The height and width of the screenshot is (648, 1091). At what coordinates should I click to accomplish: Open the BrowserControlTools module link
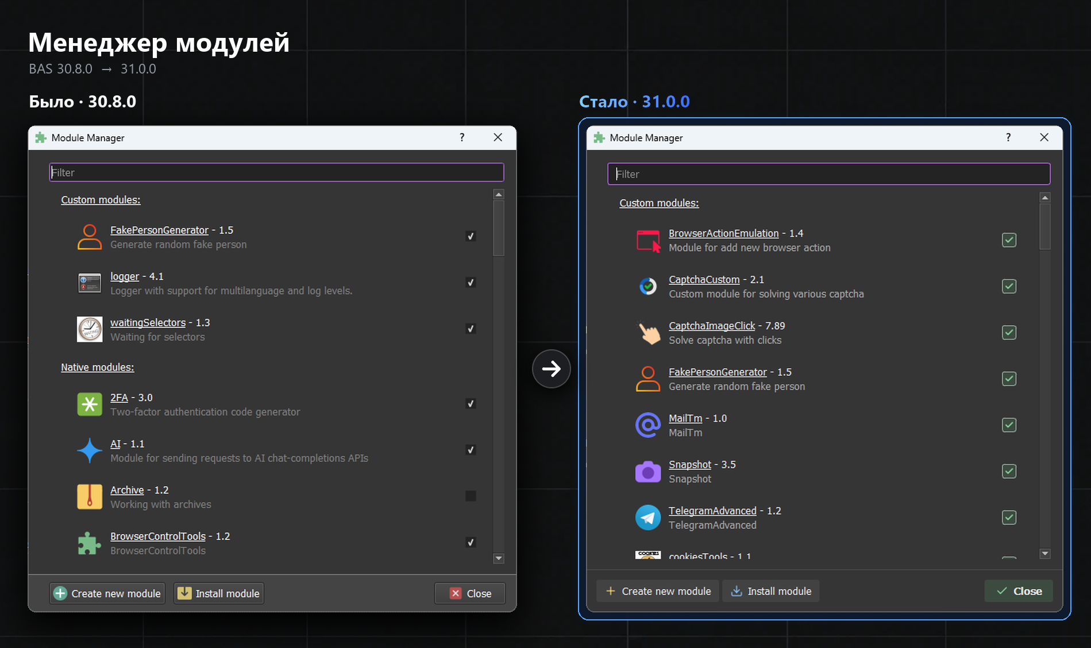[x=158, y=537]
